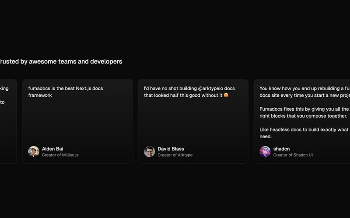Click the 'Creator of Million.js' subtitle
Screen dimensions: 350x218
click(x=60, y=155)
